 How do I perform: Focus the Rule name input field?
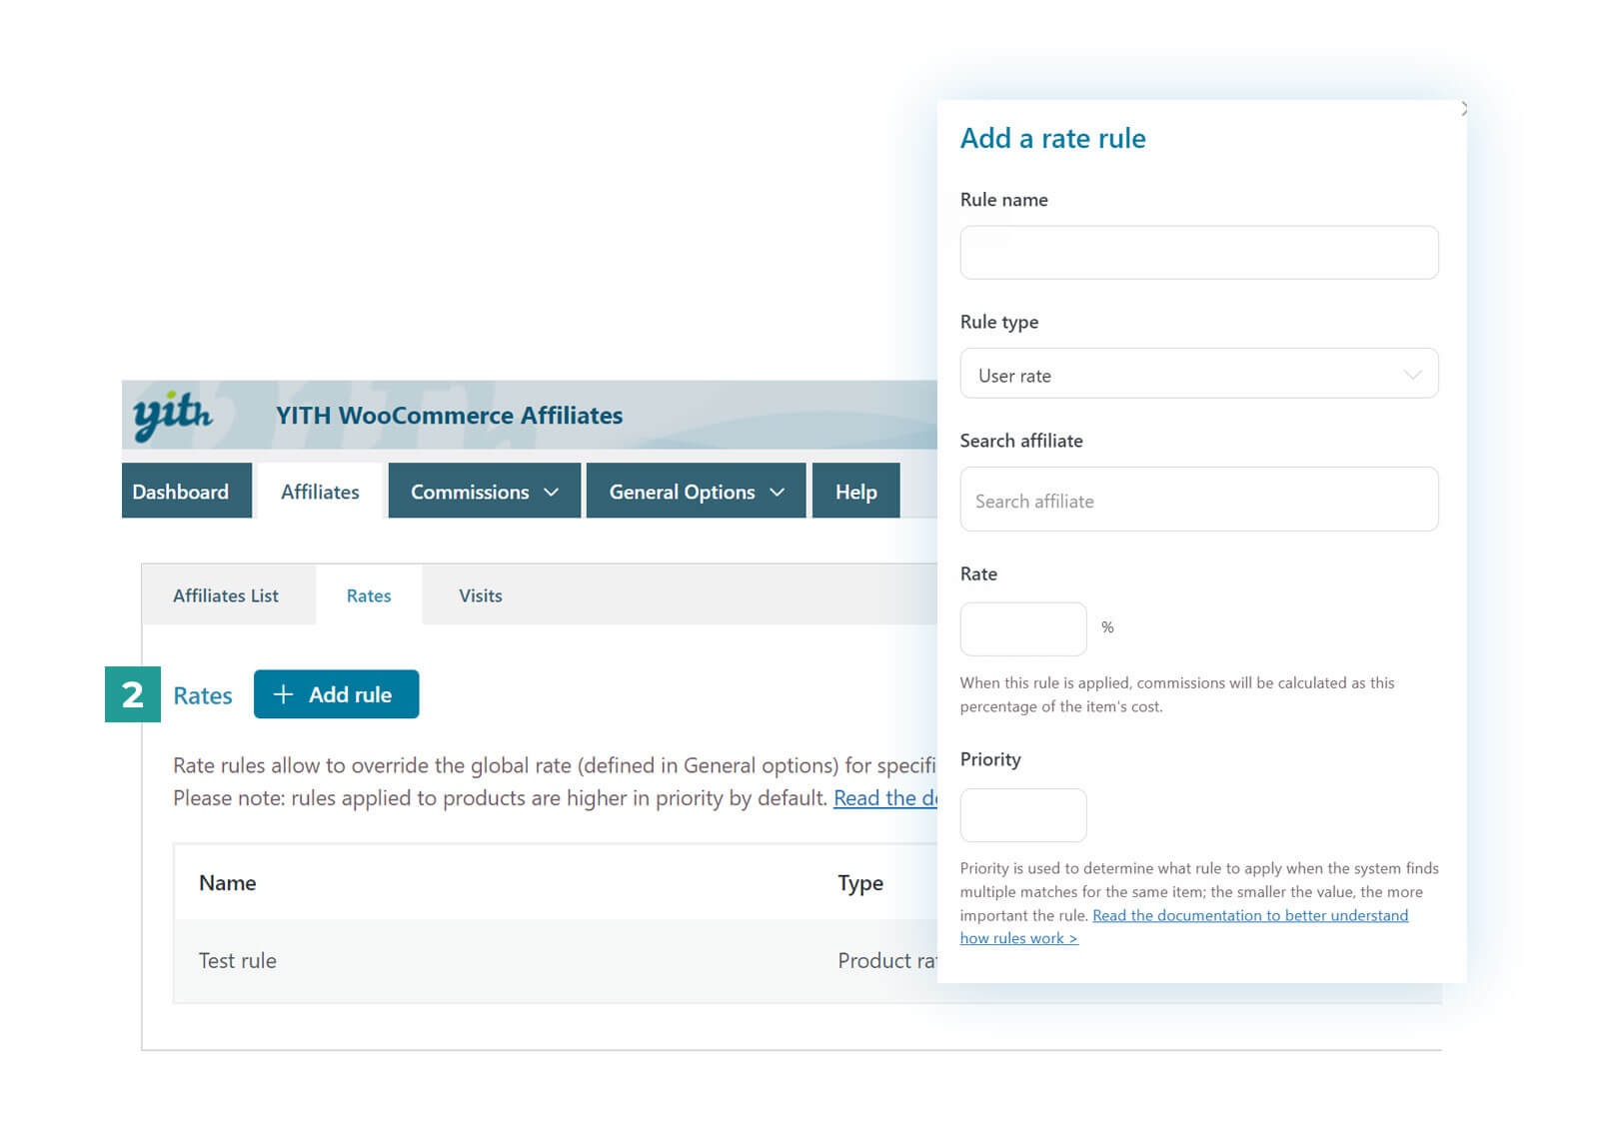coord(1199,253)
